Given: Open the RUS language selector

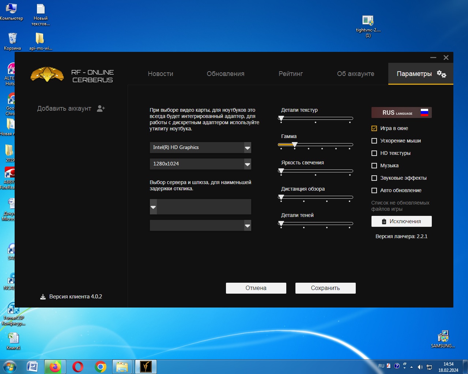Looking at the screenshot, I should click(401, 112).
